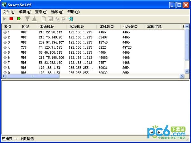Viewport: 191px width, 143px height.
Task: Open the 文件(F) menu
Action: point(9,12)
